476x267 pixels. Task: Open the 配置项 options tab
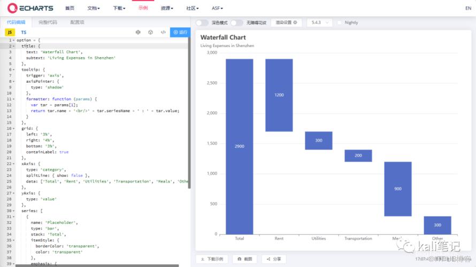pos(77,22)
